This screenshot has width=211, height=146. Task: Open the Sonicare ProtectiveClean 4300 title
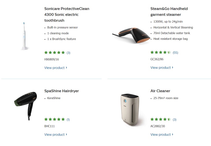[x=67, y=14]
